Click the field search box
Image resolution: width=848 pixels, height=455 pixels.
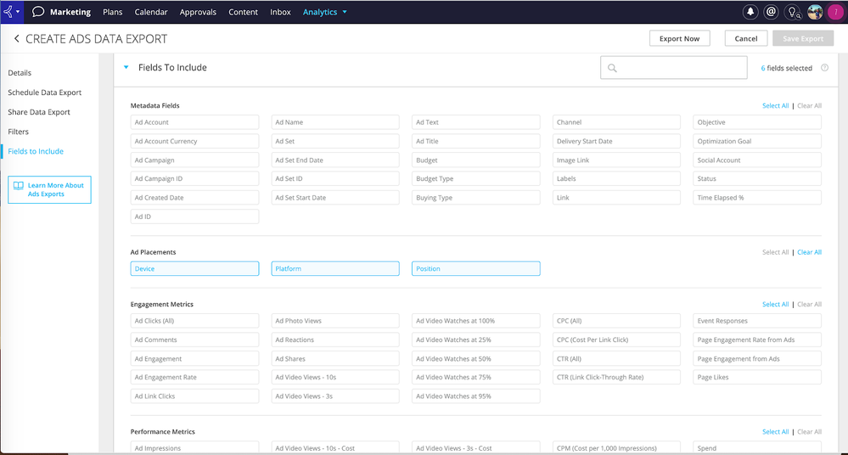[674, 68]
